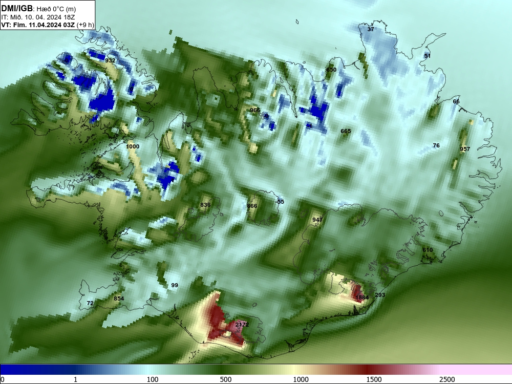Click the 99 map value
Image resolution: width=512 pixels, height=384 pixels.
coord(175,285)
